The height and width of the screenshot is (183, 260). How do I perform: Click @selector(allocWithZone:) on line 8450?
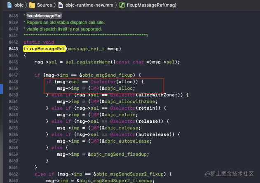click(x=146, y=95)
